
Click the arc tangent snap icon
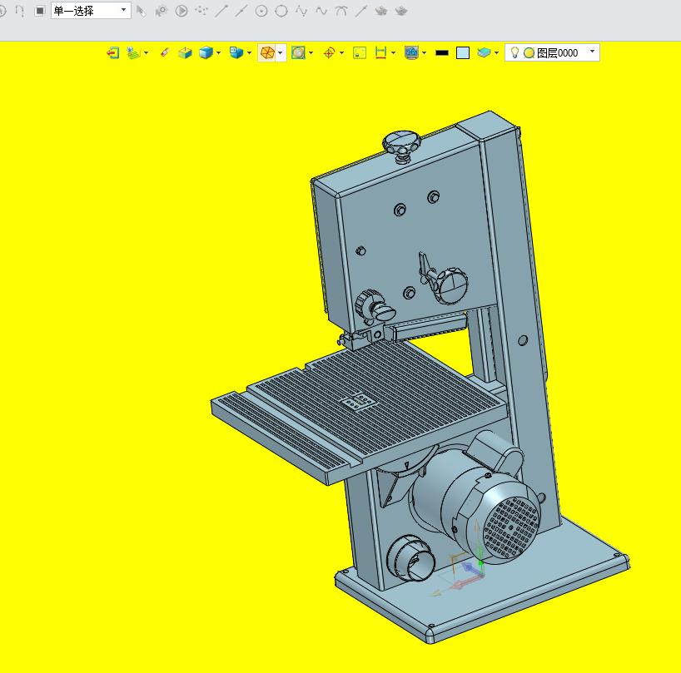tap(341, 11)
